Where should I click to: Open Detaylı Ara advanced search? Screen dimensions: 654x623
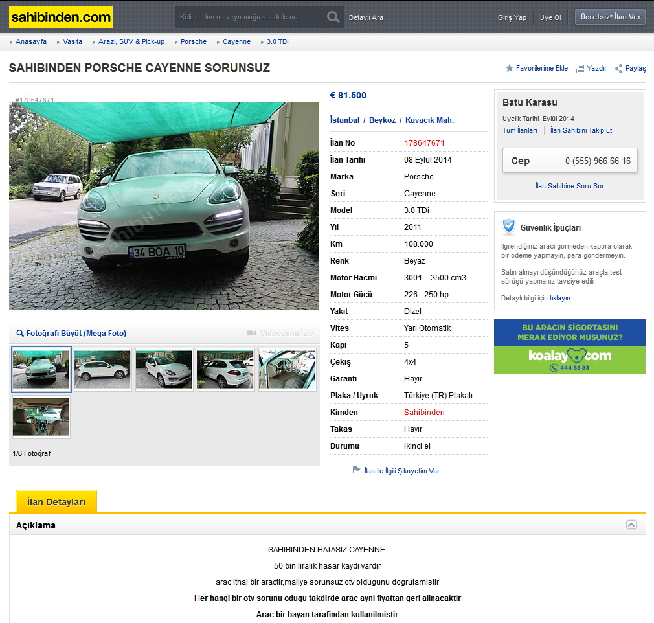click(366, 17)
